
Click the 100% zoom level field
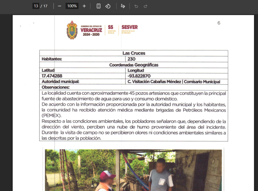72,6
